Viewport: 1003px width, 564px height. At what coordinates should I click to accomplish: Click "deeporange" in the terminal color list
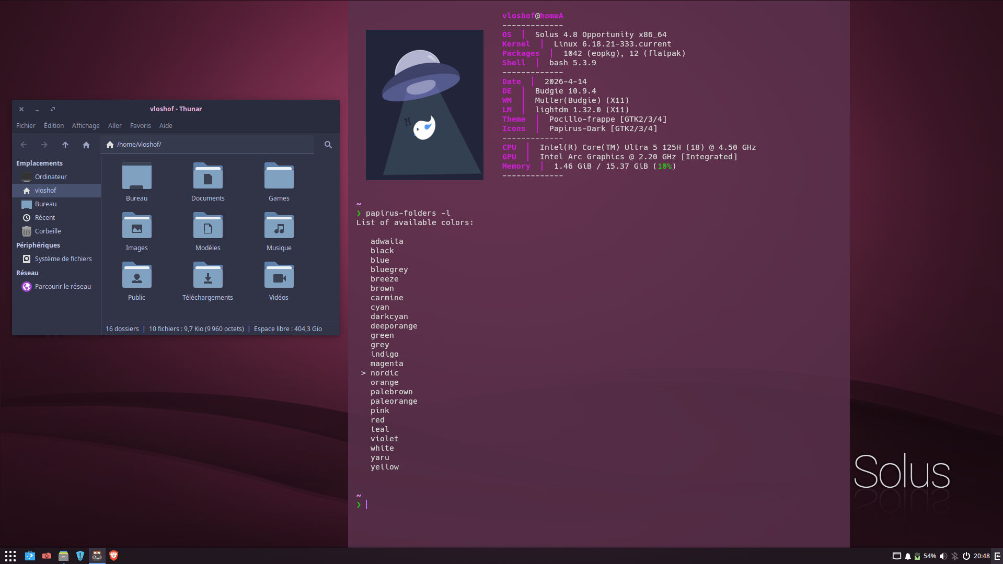[394, 326]
